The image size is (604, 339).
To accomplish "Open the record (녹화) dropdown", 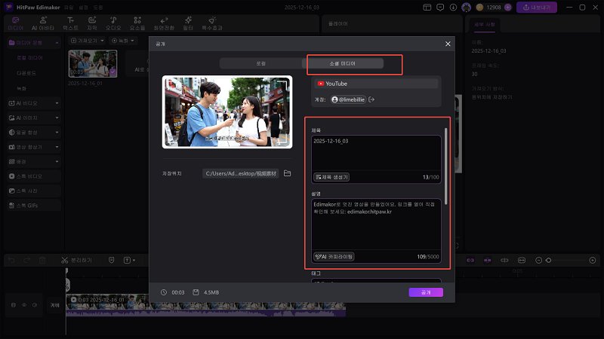I will click(x=122, y=41).
